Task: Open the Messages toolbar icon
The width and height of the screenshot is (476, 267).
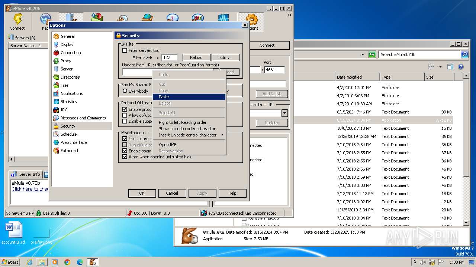Action: click(172, 18)
